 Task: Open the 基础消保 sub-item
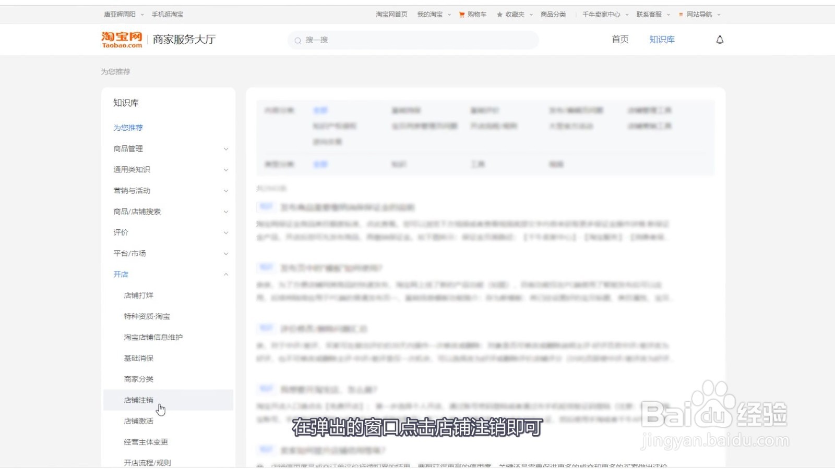[138, 358]
